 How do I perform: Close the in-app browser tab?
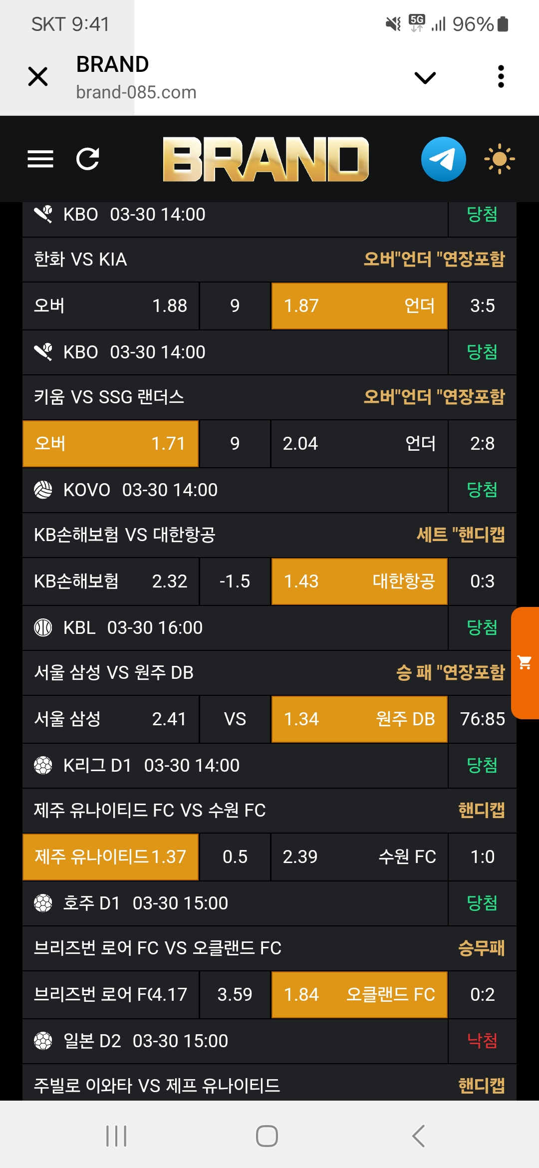click(x=38, y=77)
